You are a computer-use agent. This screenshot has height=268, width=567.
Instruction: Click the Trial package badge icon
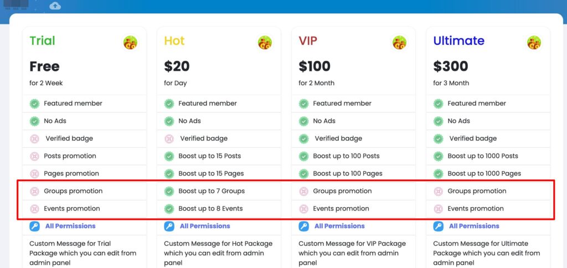click(x=130, y=43)
